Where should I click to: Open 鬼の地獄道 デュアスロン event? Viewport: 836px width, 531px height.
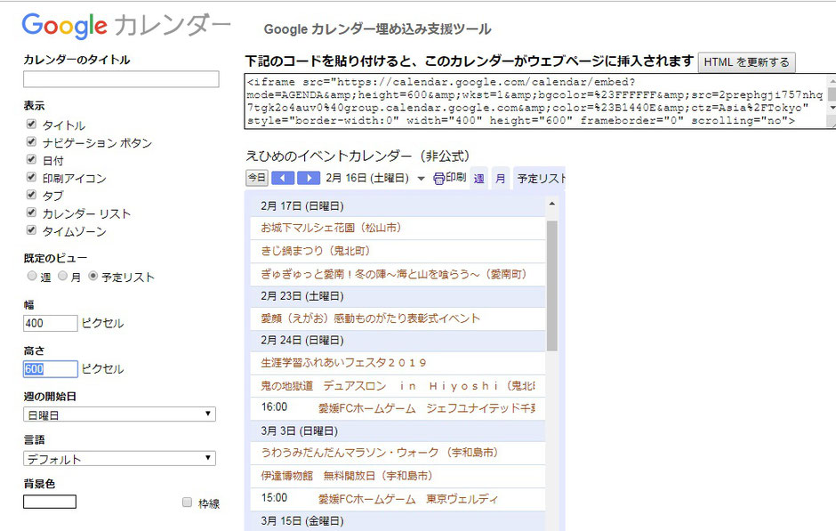pyautogui.click(x=398, y=385)
